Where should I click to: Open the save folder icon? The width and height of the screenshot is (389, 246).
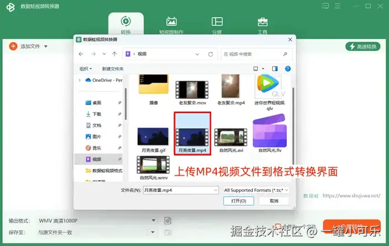tap(168, 232)
